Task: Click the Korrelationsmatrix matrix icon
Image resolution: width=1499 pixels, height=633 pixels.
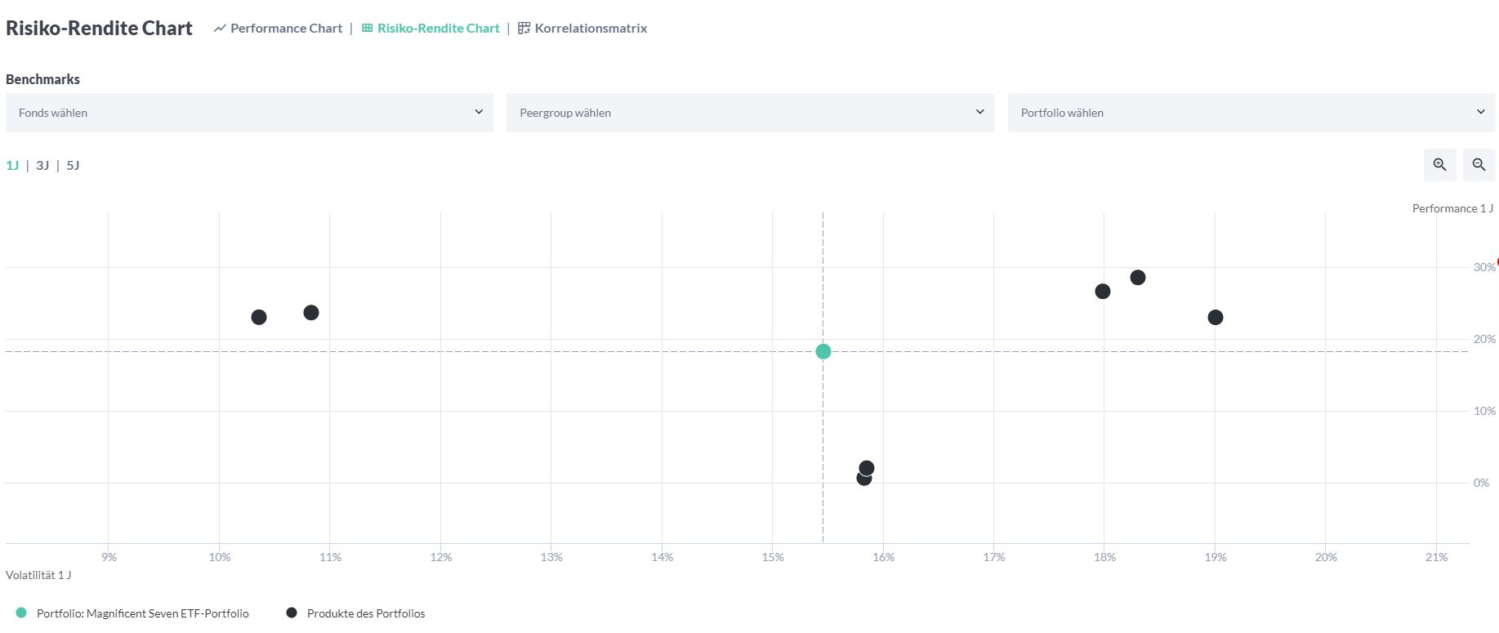Action: (524, 29)
